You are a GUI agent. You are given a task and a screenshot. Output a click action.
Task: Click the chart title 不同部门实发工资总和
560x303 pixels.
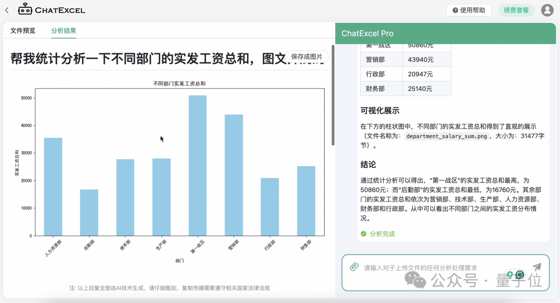tap(179, 83)
